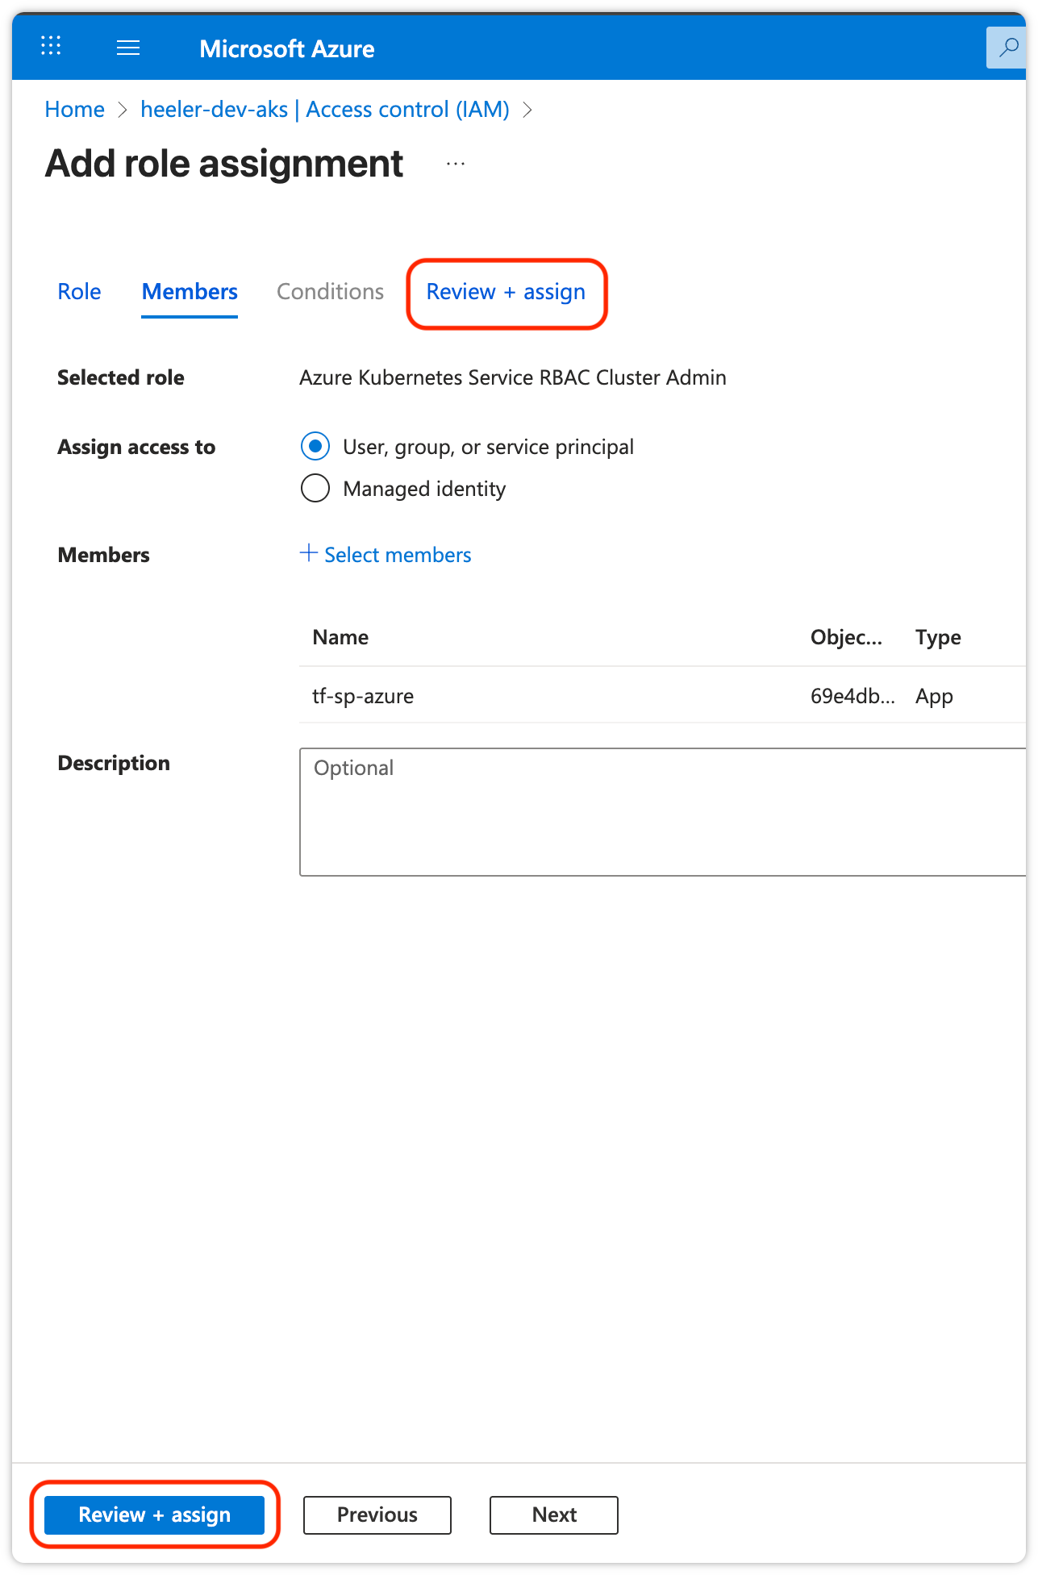
Task: Navigate to Home breadcrumb link
Action: pos(74,110)
